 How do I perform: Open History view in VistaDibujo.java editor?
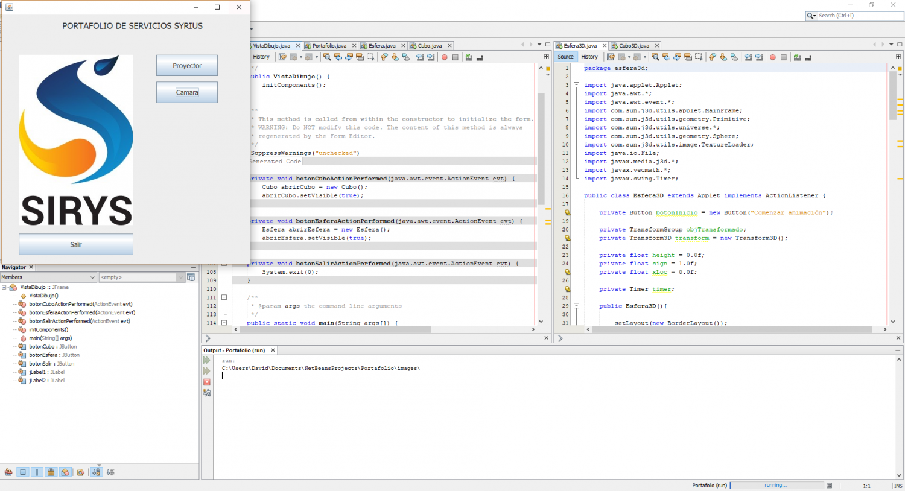(x=261, y=57)
